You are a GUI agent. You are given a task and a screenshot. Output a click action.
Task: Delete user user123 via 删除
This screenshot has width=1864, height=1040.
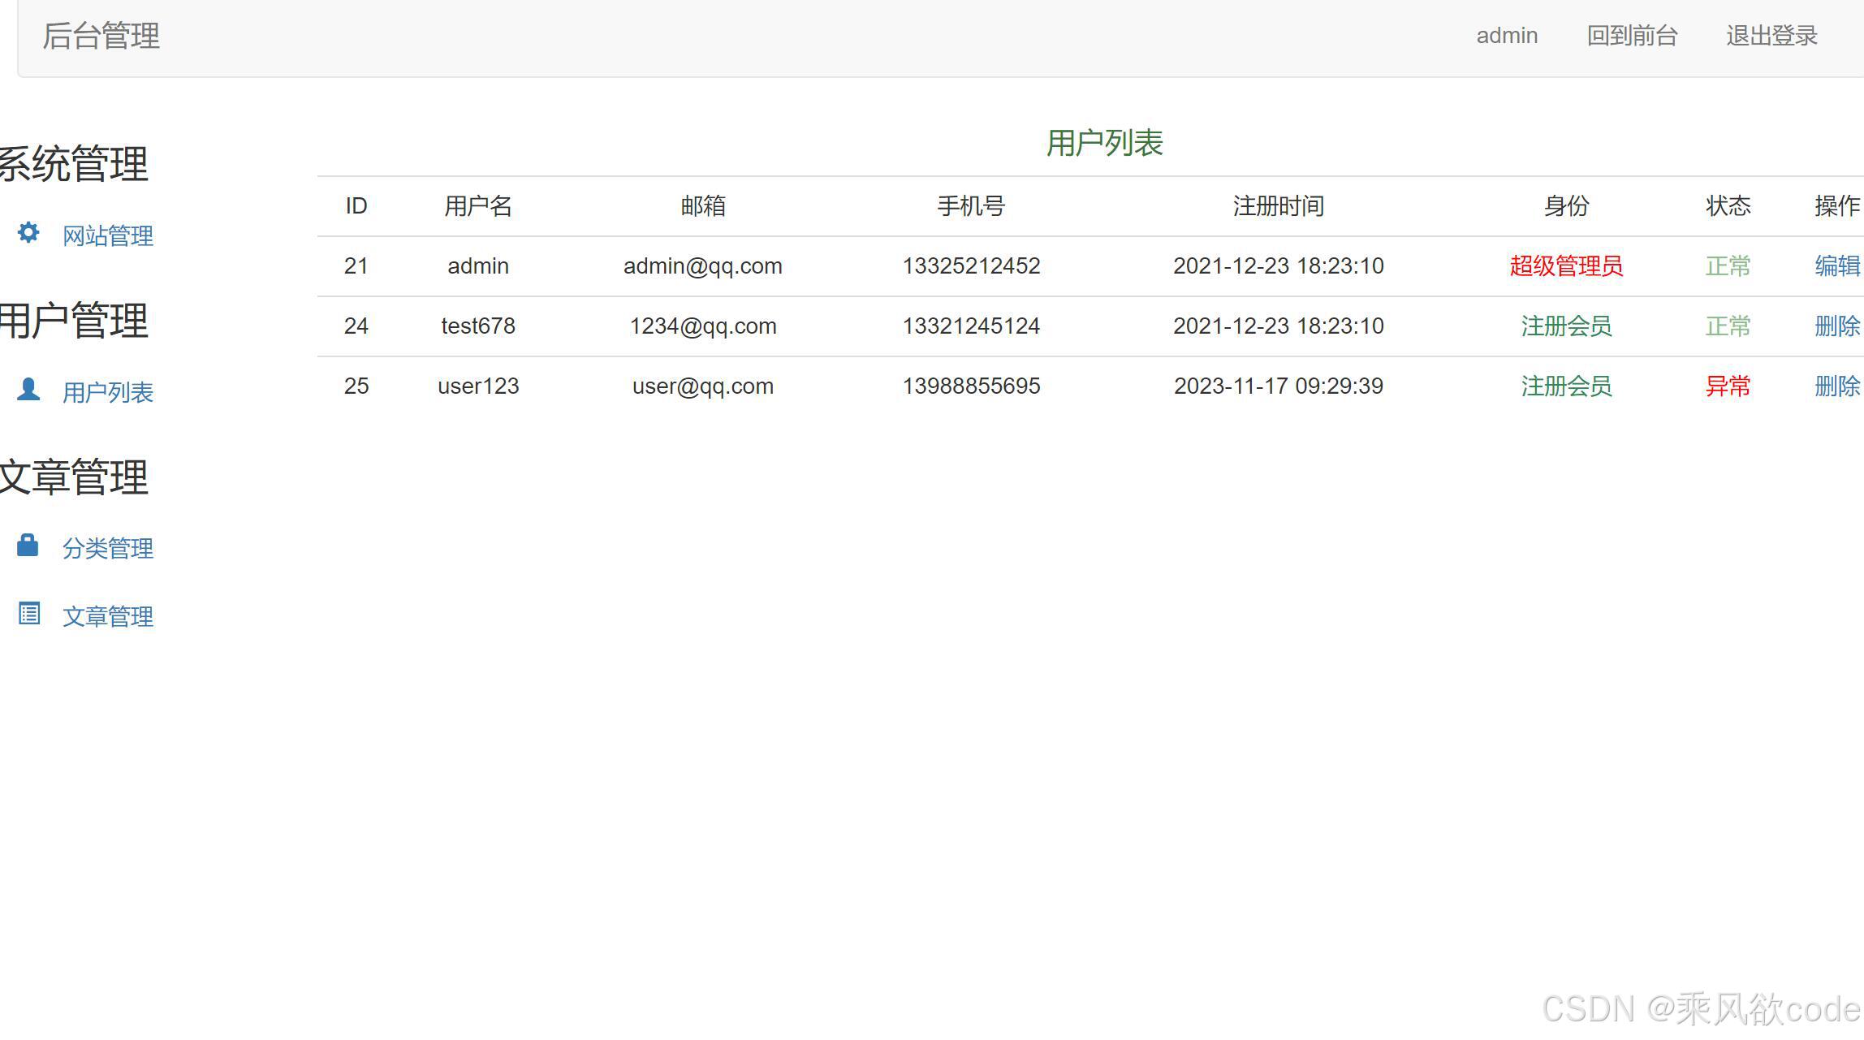(1836, 386)
